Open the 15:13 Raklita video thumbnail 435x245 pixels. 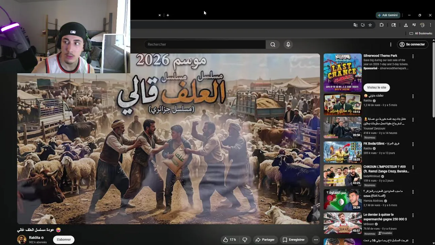pos(343,104)
